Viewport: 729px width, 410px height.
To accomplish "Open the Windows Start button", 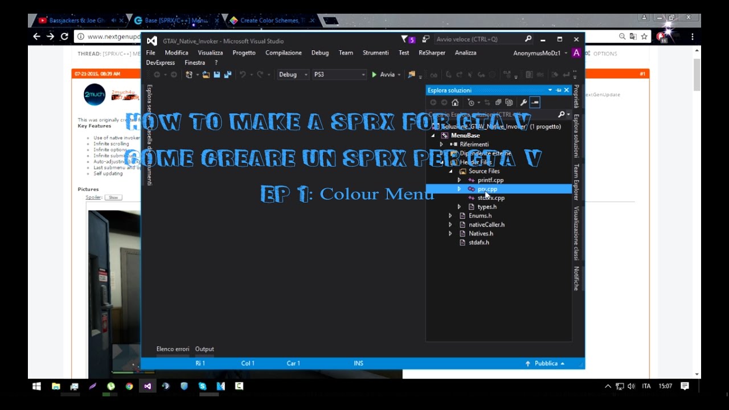I will 37,386.
